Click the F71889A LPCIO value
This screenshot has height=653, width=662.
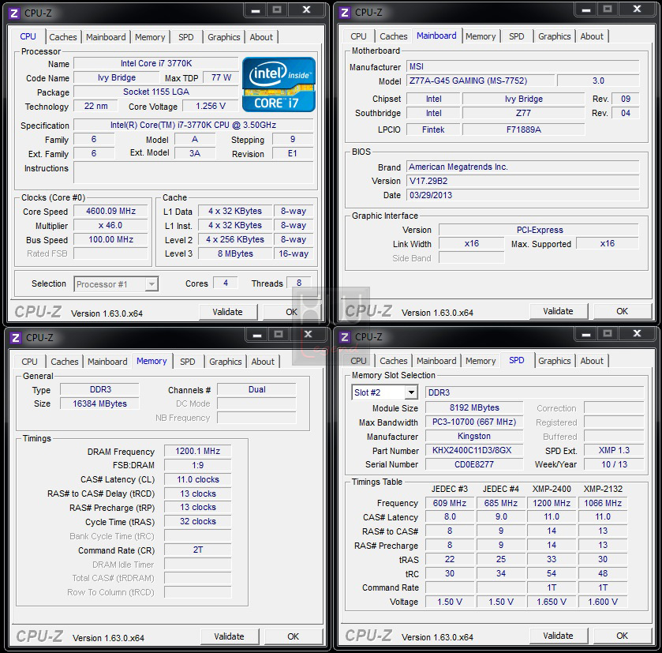[x=523, y=130]
